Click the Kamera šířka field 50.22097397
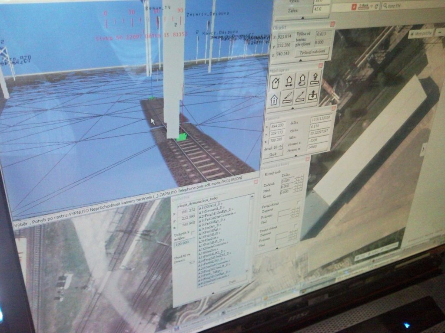The image size is (445, 333). tap(319, 133)
